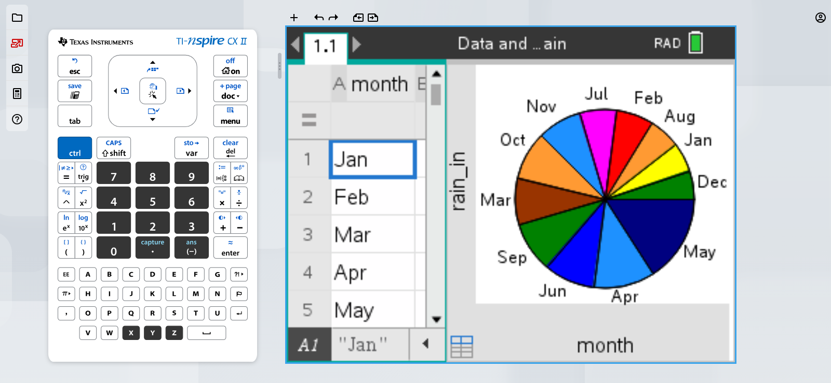The height and width of the screenshot is (383, 831).
Task: Add a new page with plus icon
Action: 294,18
